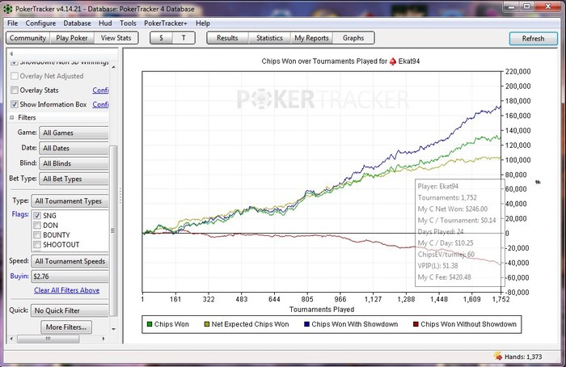Click the Refresh button

pos(533,38)
